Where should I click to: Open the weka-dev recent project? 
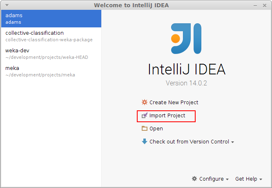click(x=51, y=54)
